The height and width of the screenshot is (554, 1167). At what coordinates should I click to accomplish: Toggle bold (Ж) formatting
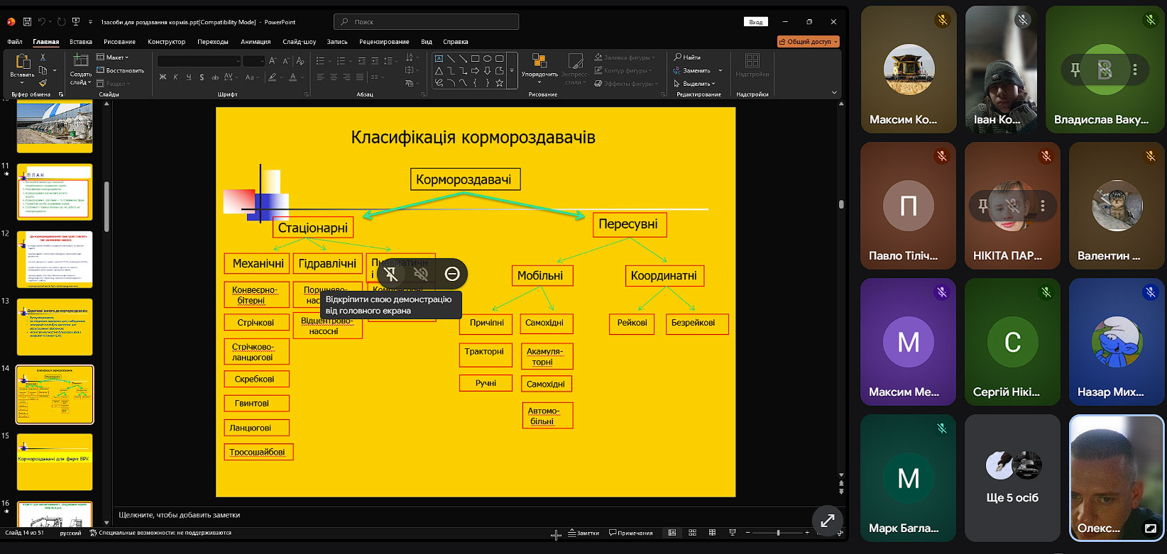(x=163, y=77)
